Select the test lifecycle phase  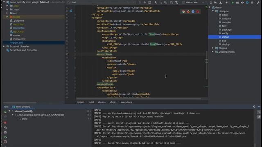pos(224,26)
